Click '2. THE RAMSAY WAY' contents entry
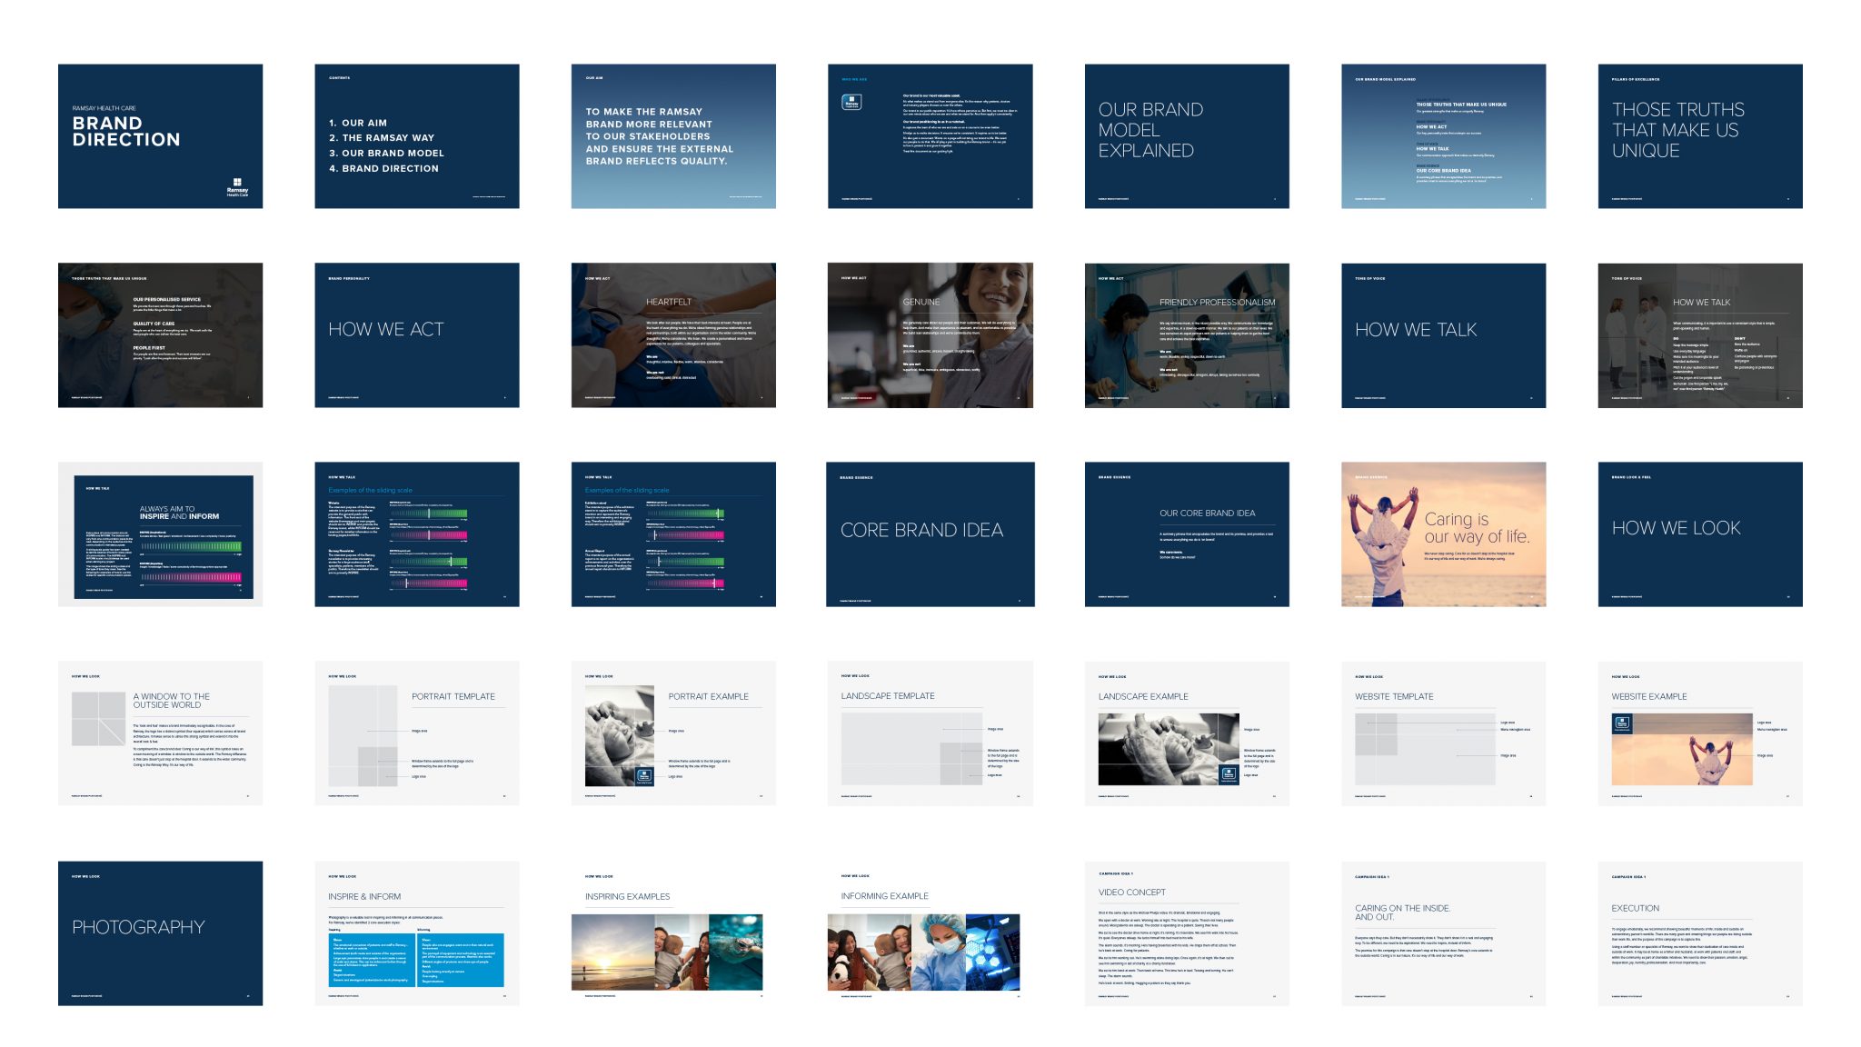The height and width of the screenshot is (1047, 1861). (x=382, y=138)
